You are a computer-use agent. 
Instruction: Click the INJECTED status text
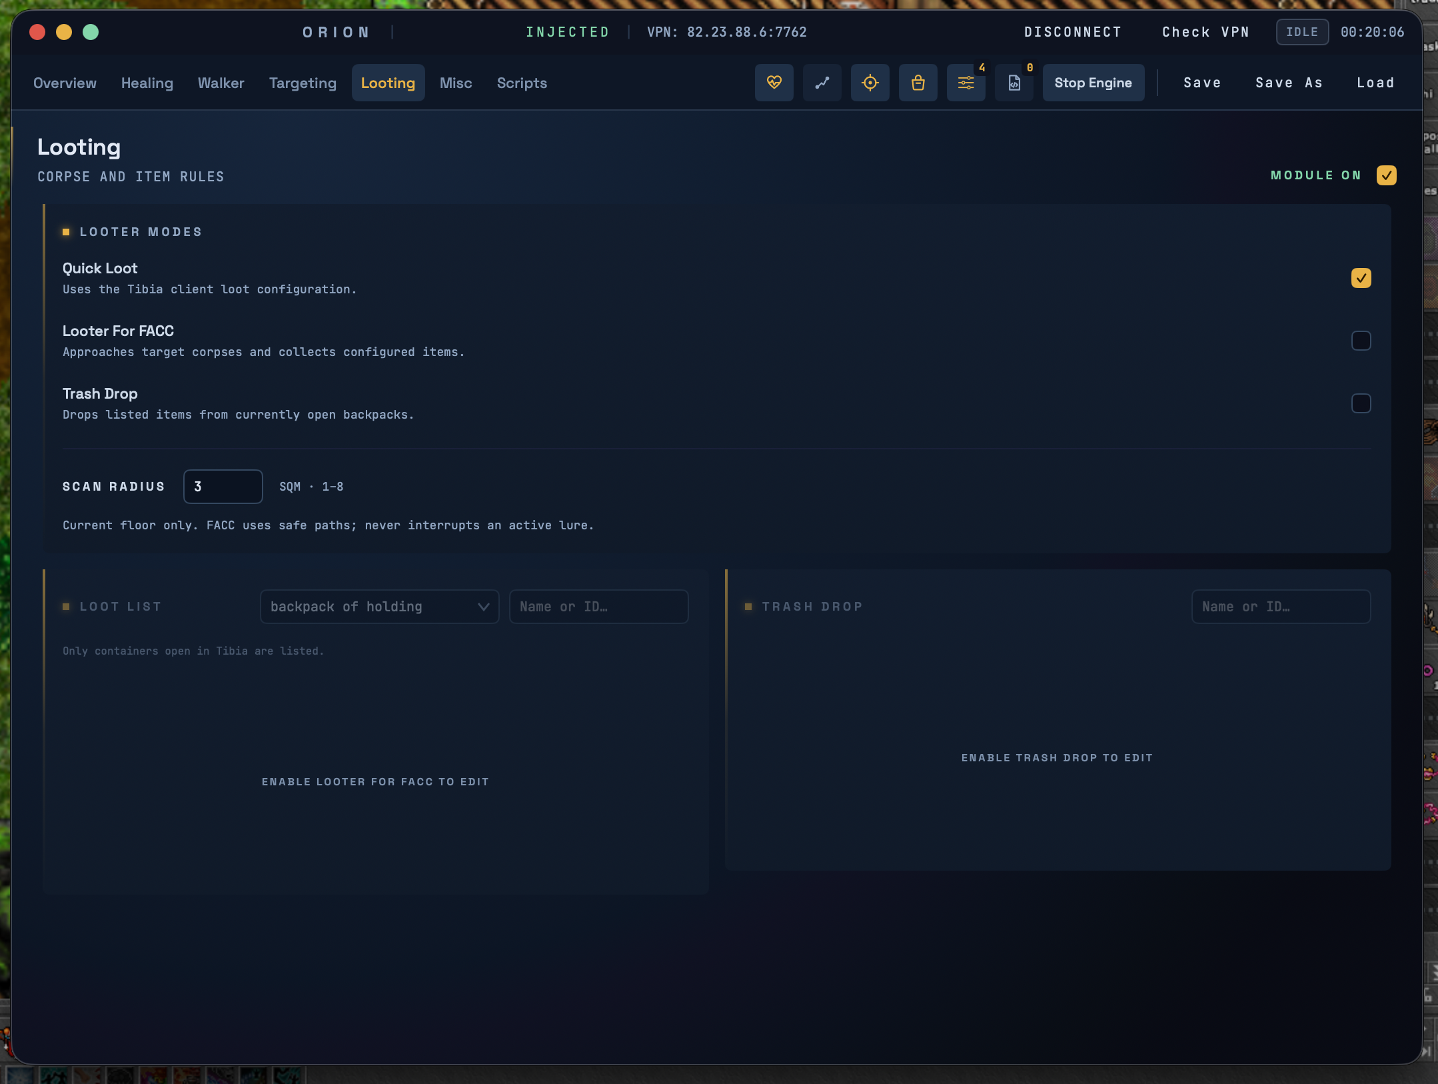pos(568,32)
